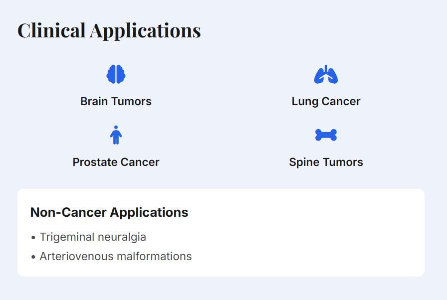
Task: Click the word "Prostate" under the person icon
Action: pos(94,162)
